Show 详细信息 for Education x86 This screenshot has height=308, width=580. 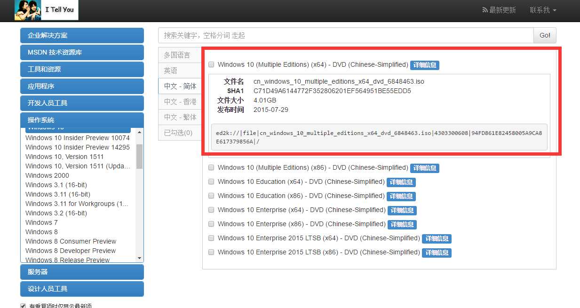[x=401, y=196]
